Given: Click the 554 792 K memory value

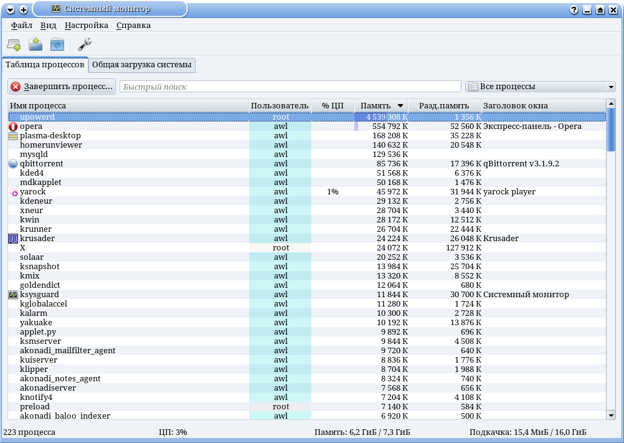Looking at the screenshot, I should click(390, 126).
